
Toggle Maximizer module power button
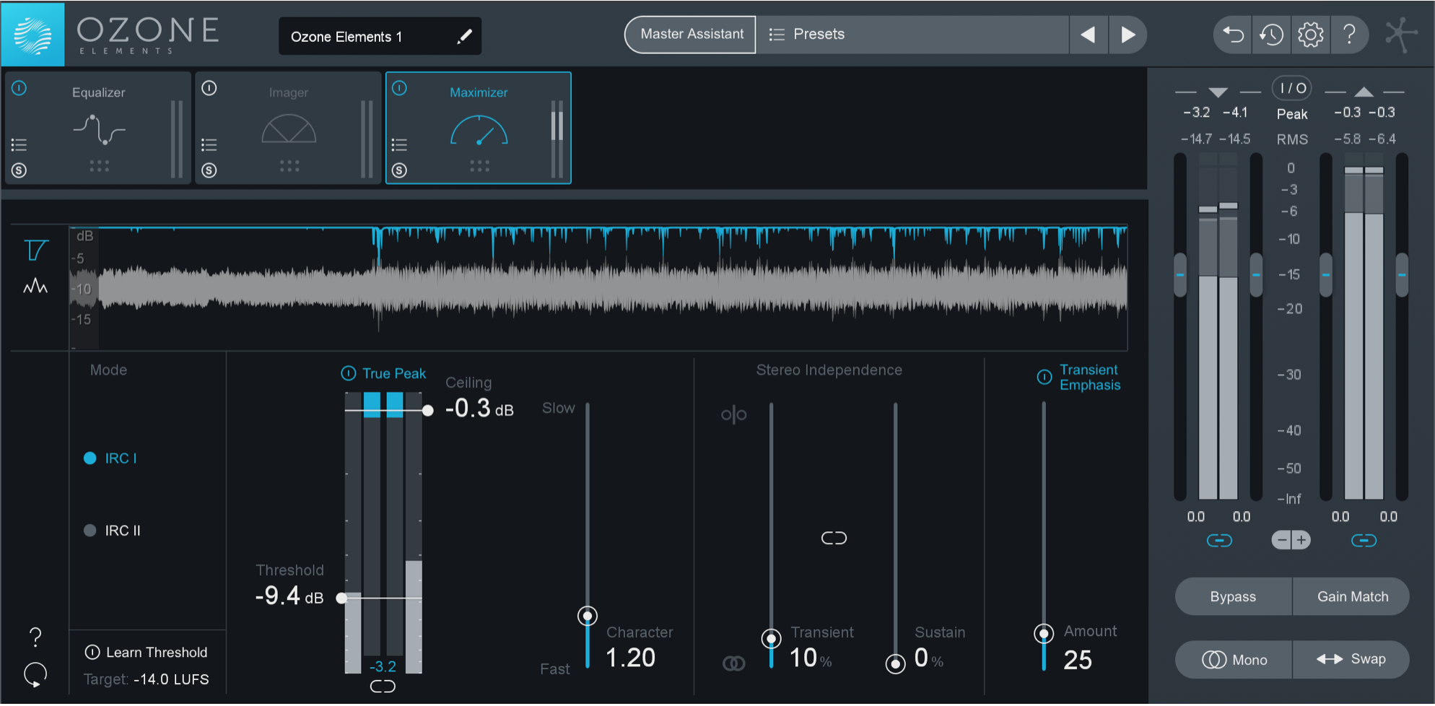(399, 88)
